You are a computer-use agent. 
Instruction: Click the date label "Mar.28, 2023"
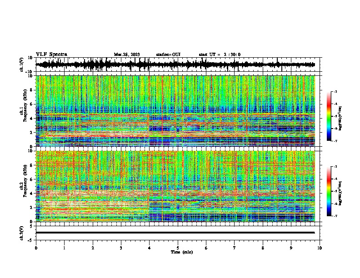[x=127, y=55]
